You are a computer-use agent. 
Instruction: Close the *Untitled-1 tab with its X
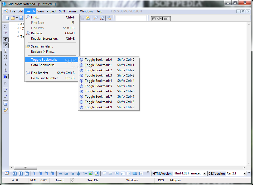[154, 18]
